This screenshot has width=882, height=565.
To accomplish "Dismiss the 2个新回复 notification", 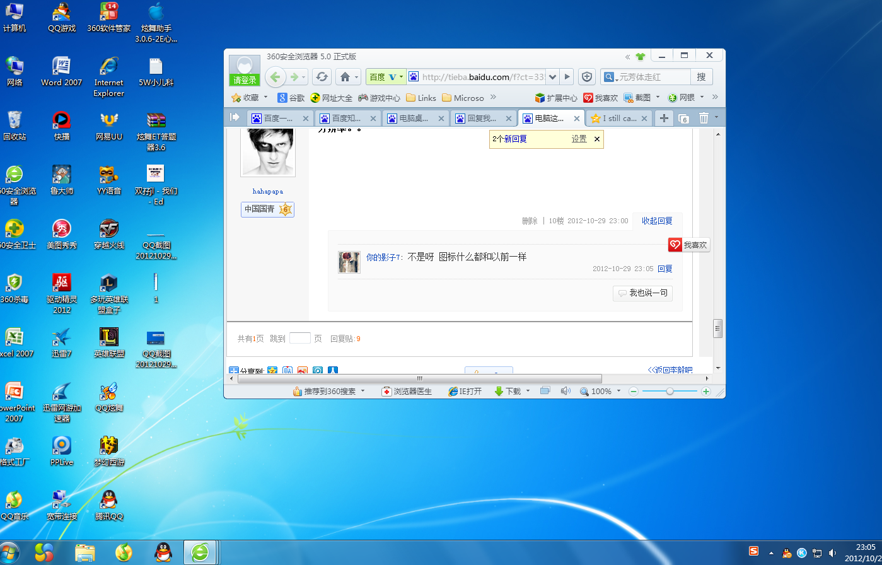I will point(597,139).
